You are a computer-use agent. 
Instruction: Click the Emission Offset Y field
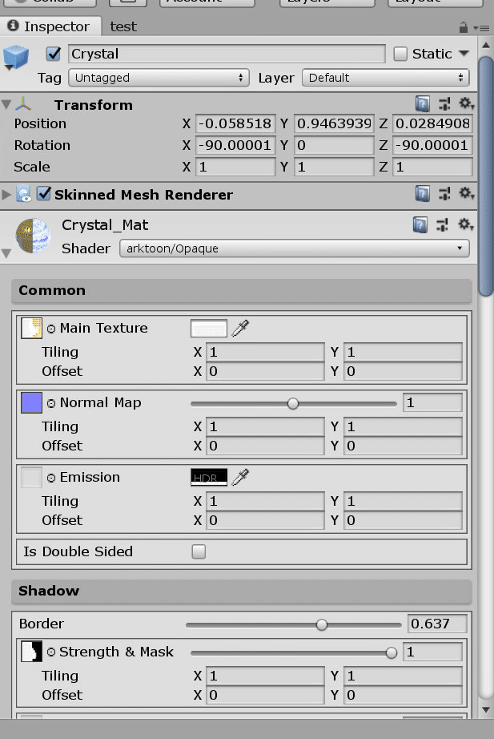pyautogui.click(x=403, y=520)
